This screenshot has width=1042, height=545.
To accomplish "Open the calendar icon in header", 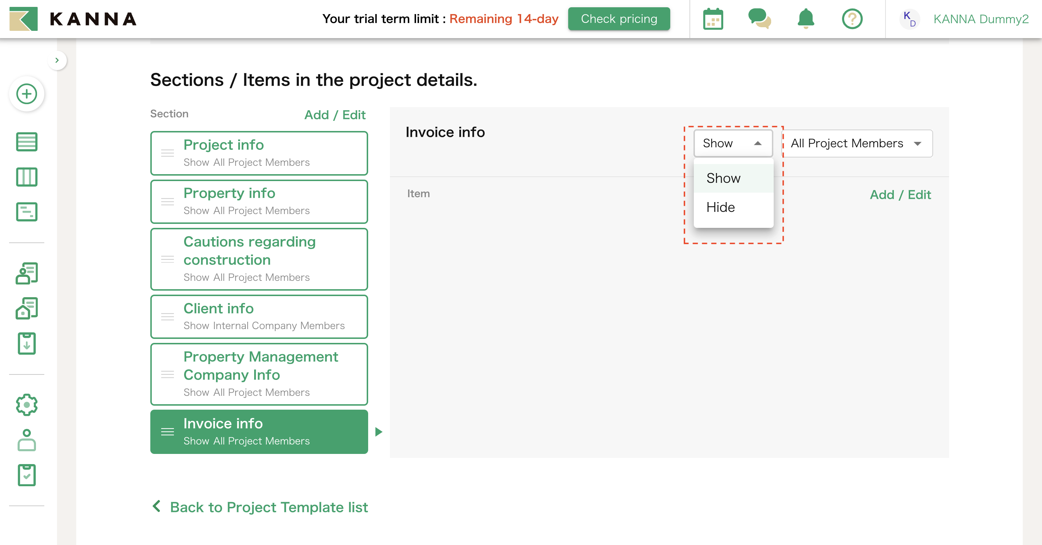I will [713, 19].
